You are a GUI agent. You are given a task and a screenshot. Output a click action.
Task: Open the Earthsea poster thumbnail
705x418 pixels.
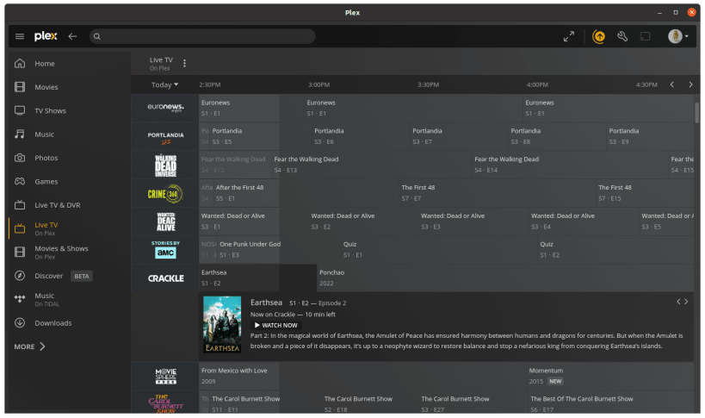[x=222, y=324]
